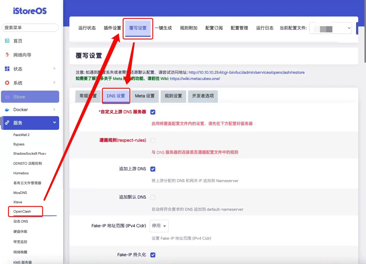Open Homebox service

21,173
